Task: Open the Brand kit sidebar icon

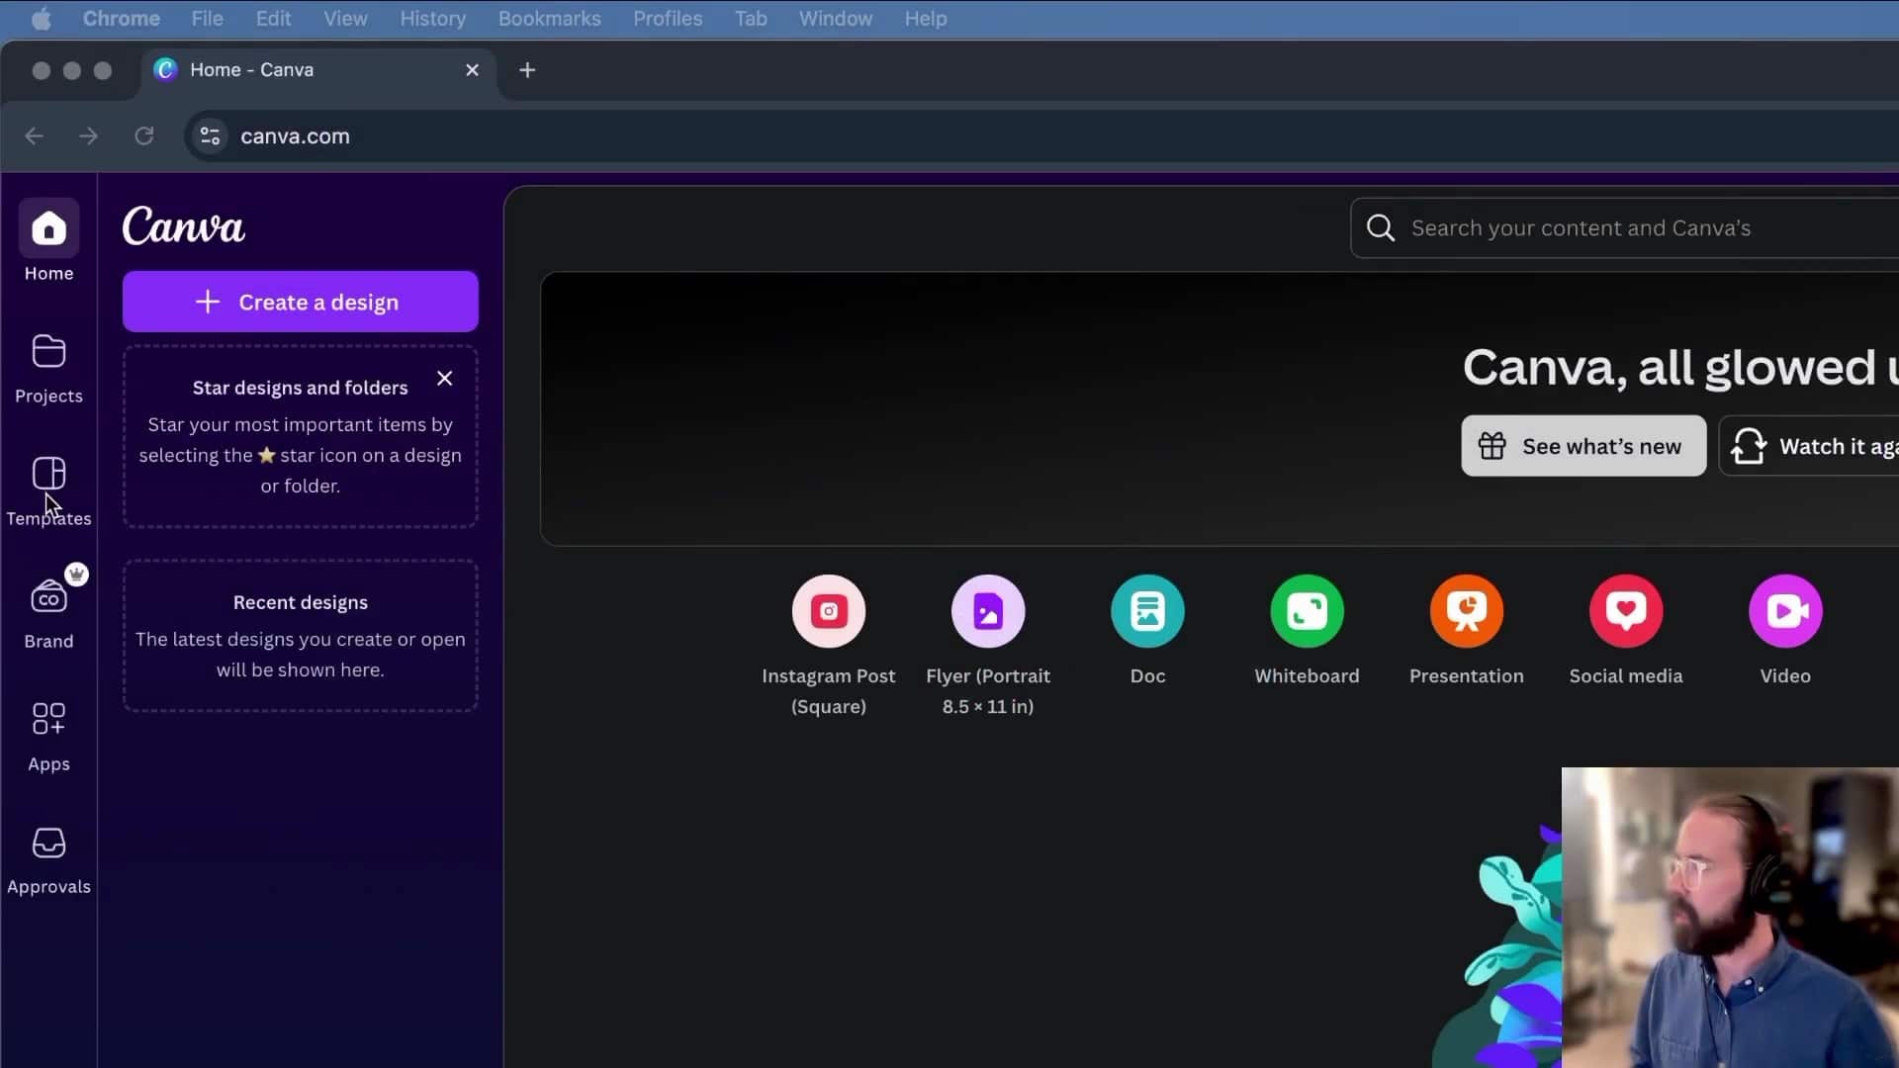Action: point(48,598)
